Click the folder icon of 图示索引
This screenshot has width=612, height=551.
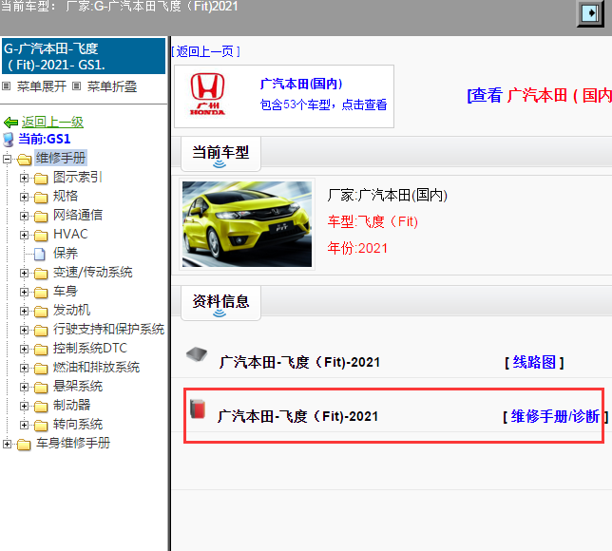[41, 179]
